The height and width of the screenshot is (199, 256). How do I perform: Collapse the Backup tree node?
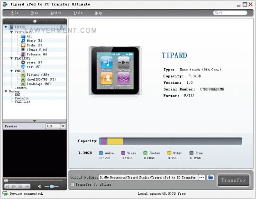pos(6,91)
